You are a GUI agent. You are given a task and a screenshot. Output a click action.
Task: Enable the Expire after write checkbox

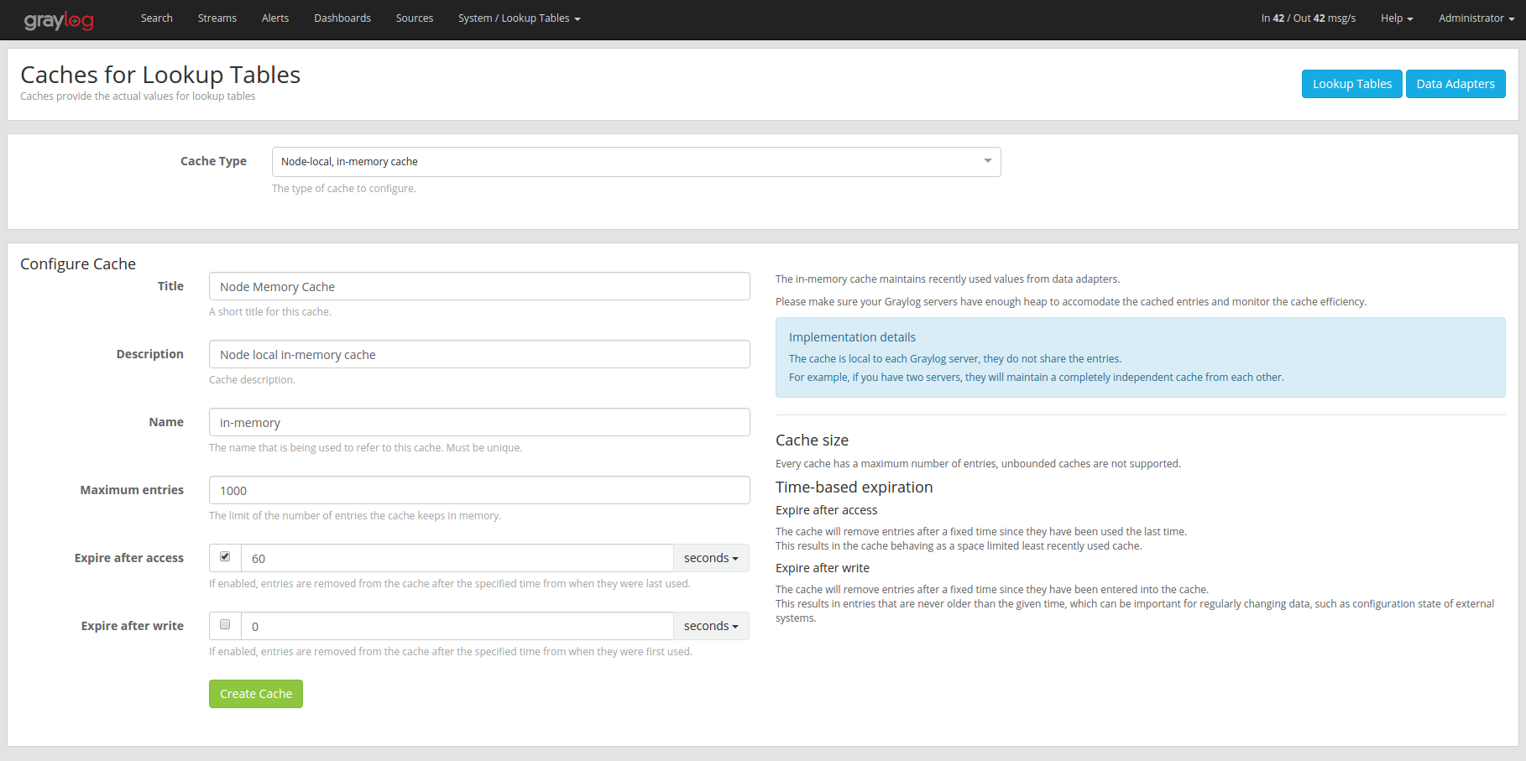225,624
